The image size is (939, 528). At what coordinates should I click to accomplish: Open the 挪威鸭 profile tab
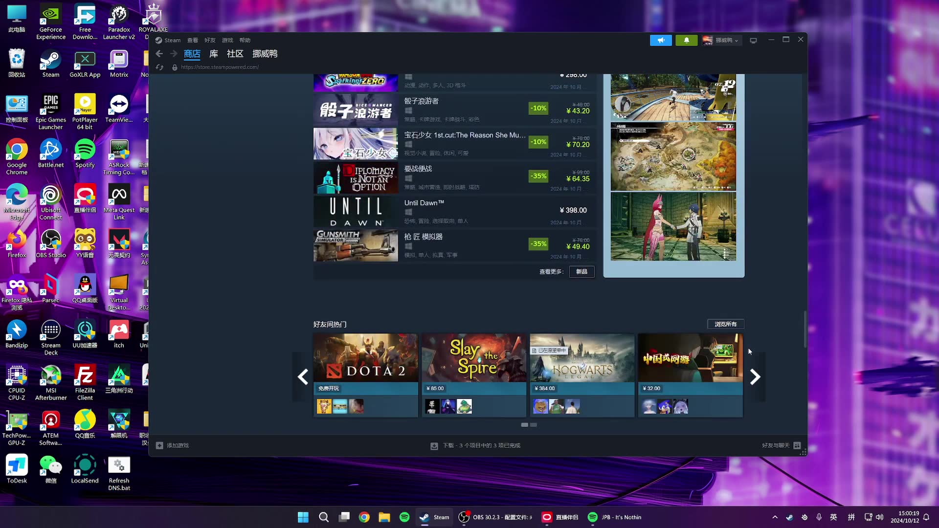[x=265, y=54]
